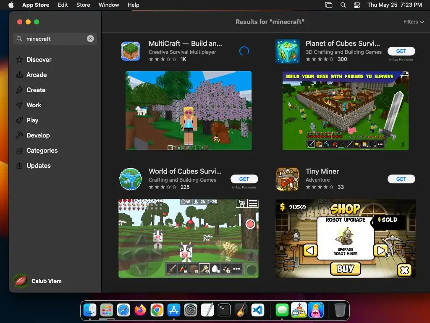Open the Window menu
This screenshot has width=430, height=323.
tap(109, 5)
